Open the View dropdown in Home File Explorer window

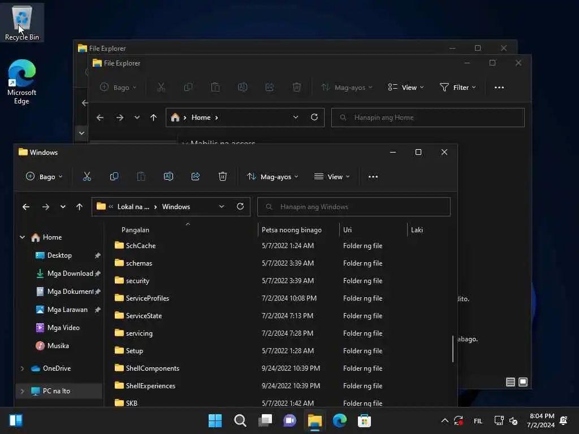[x=406, y=88]
